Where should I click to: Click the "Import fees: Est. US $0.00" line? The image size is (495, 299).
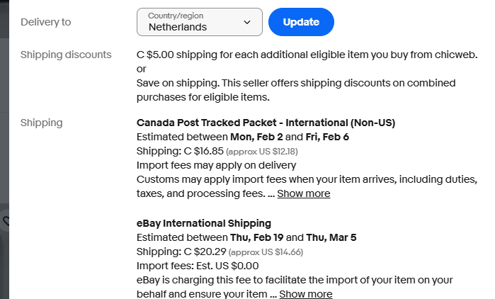198,266
